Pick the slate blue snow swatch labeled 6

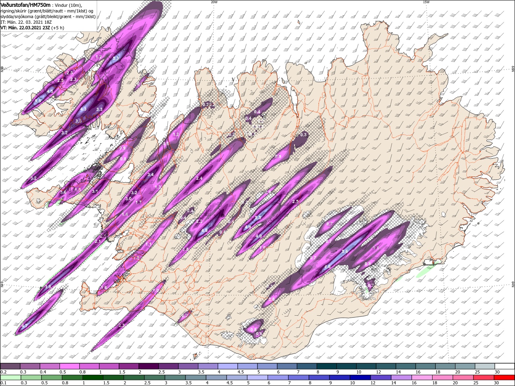coord(286,366)
